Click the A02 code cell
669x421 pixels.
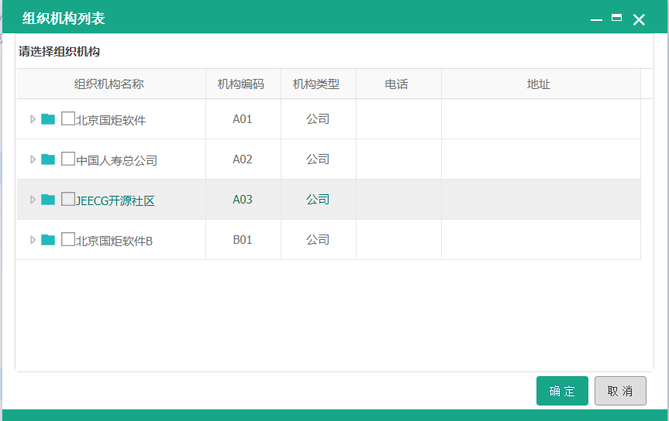pyautogui.click(x=243, y=159)
